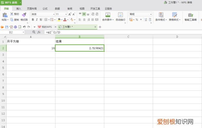Switch to the 插入 (Insert) ribbon tab
202x128 pixels.
(19, 9)
